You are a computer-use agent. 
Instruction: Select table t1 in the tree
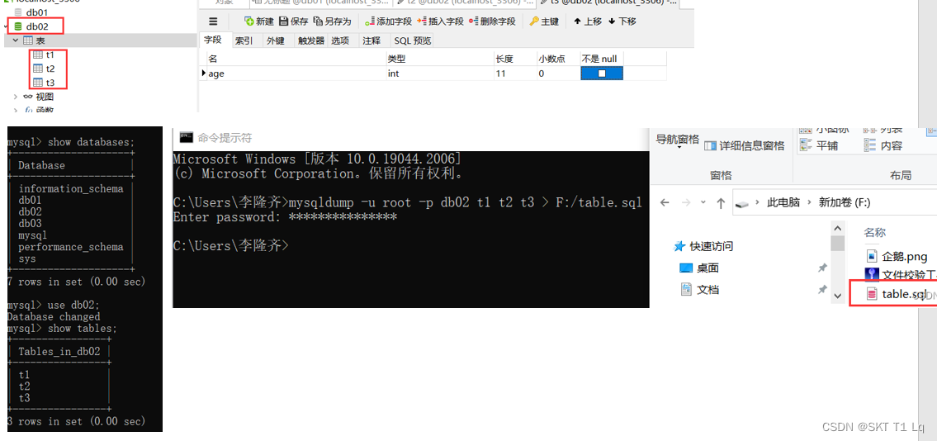tap(45, 55)
